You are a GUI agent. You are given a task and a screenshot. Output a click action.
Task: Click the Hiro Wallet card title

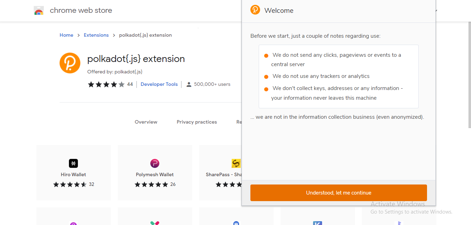[73, 174]
